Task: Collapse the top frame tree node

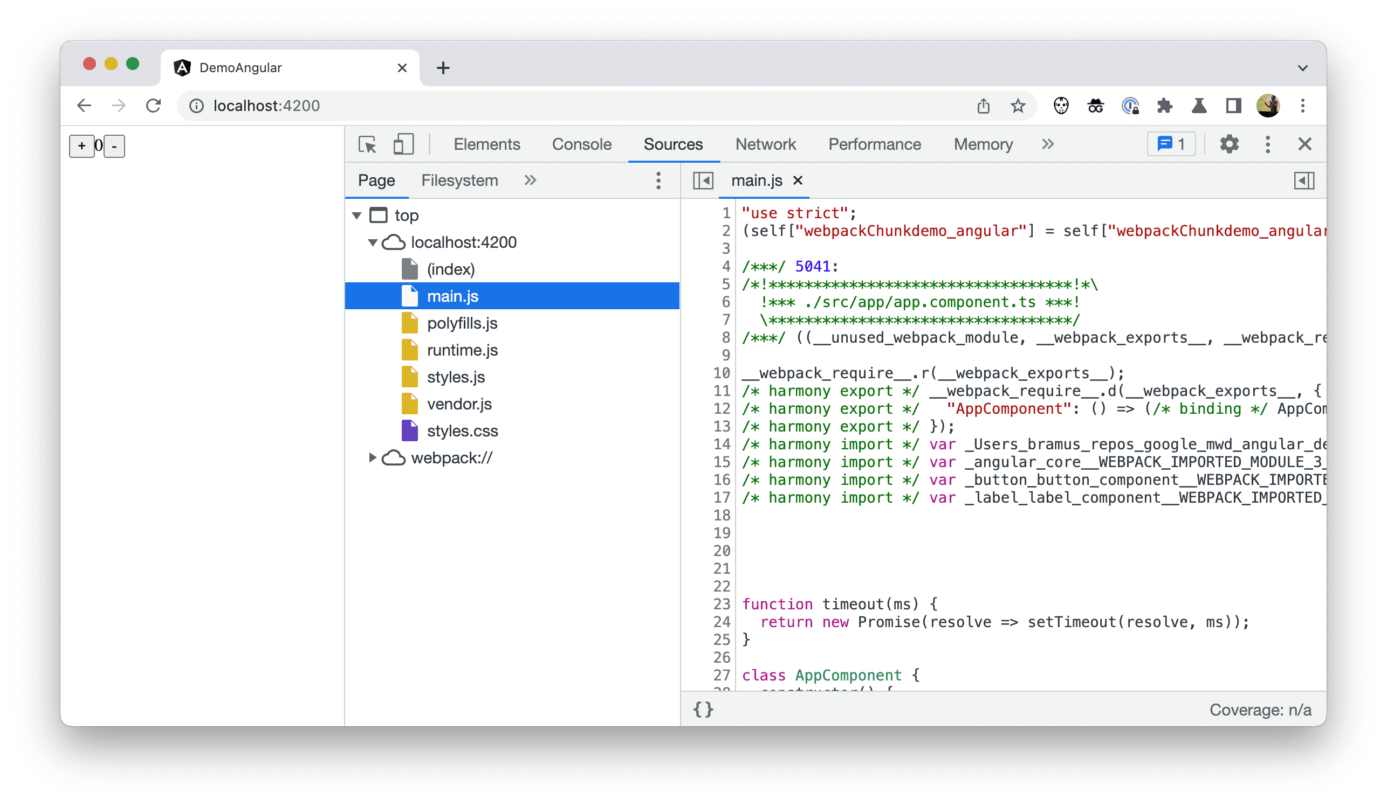Action: click(361, 215)
